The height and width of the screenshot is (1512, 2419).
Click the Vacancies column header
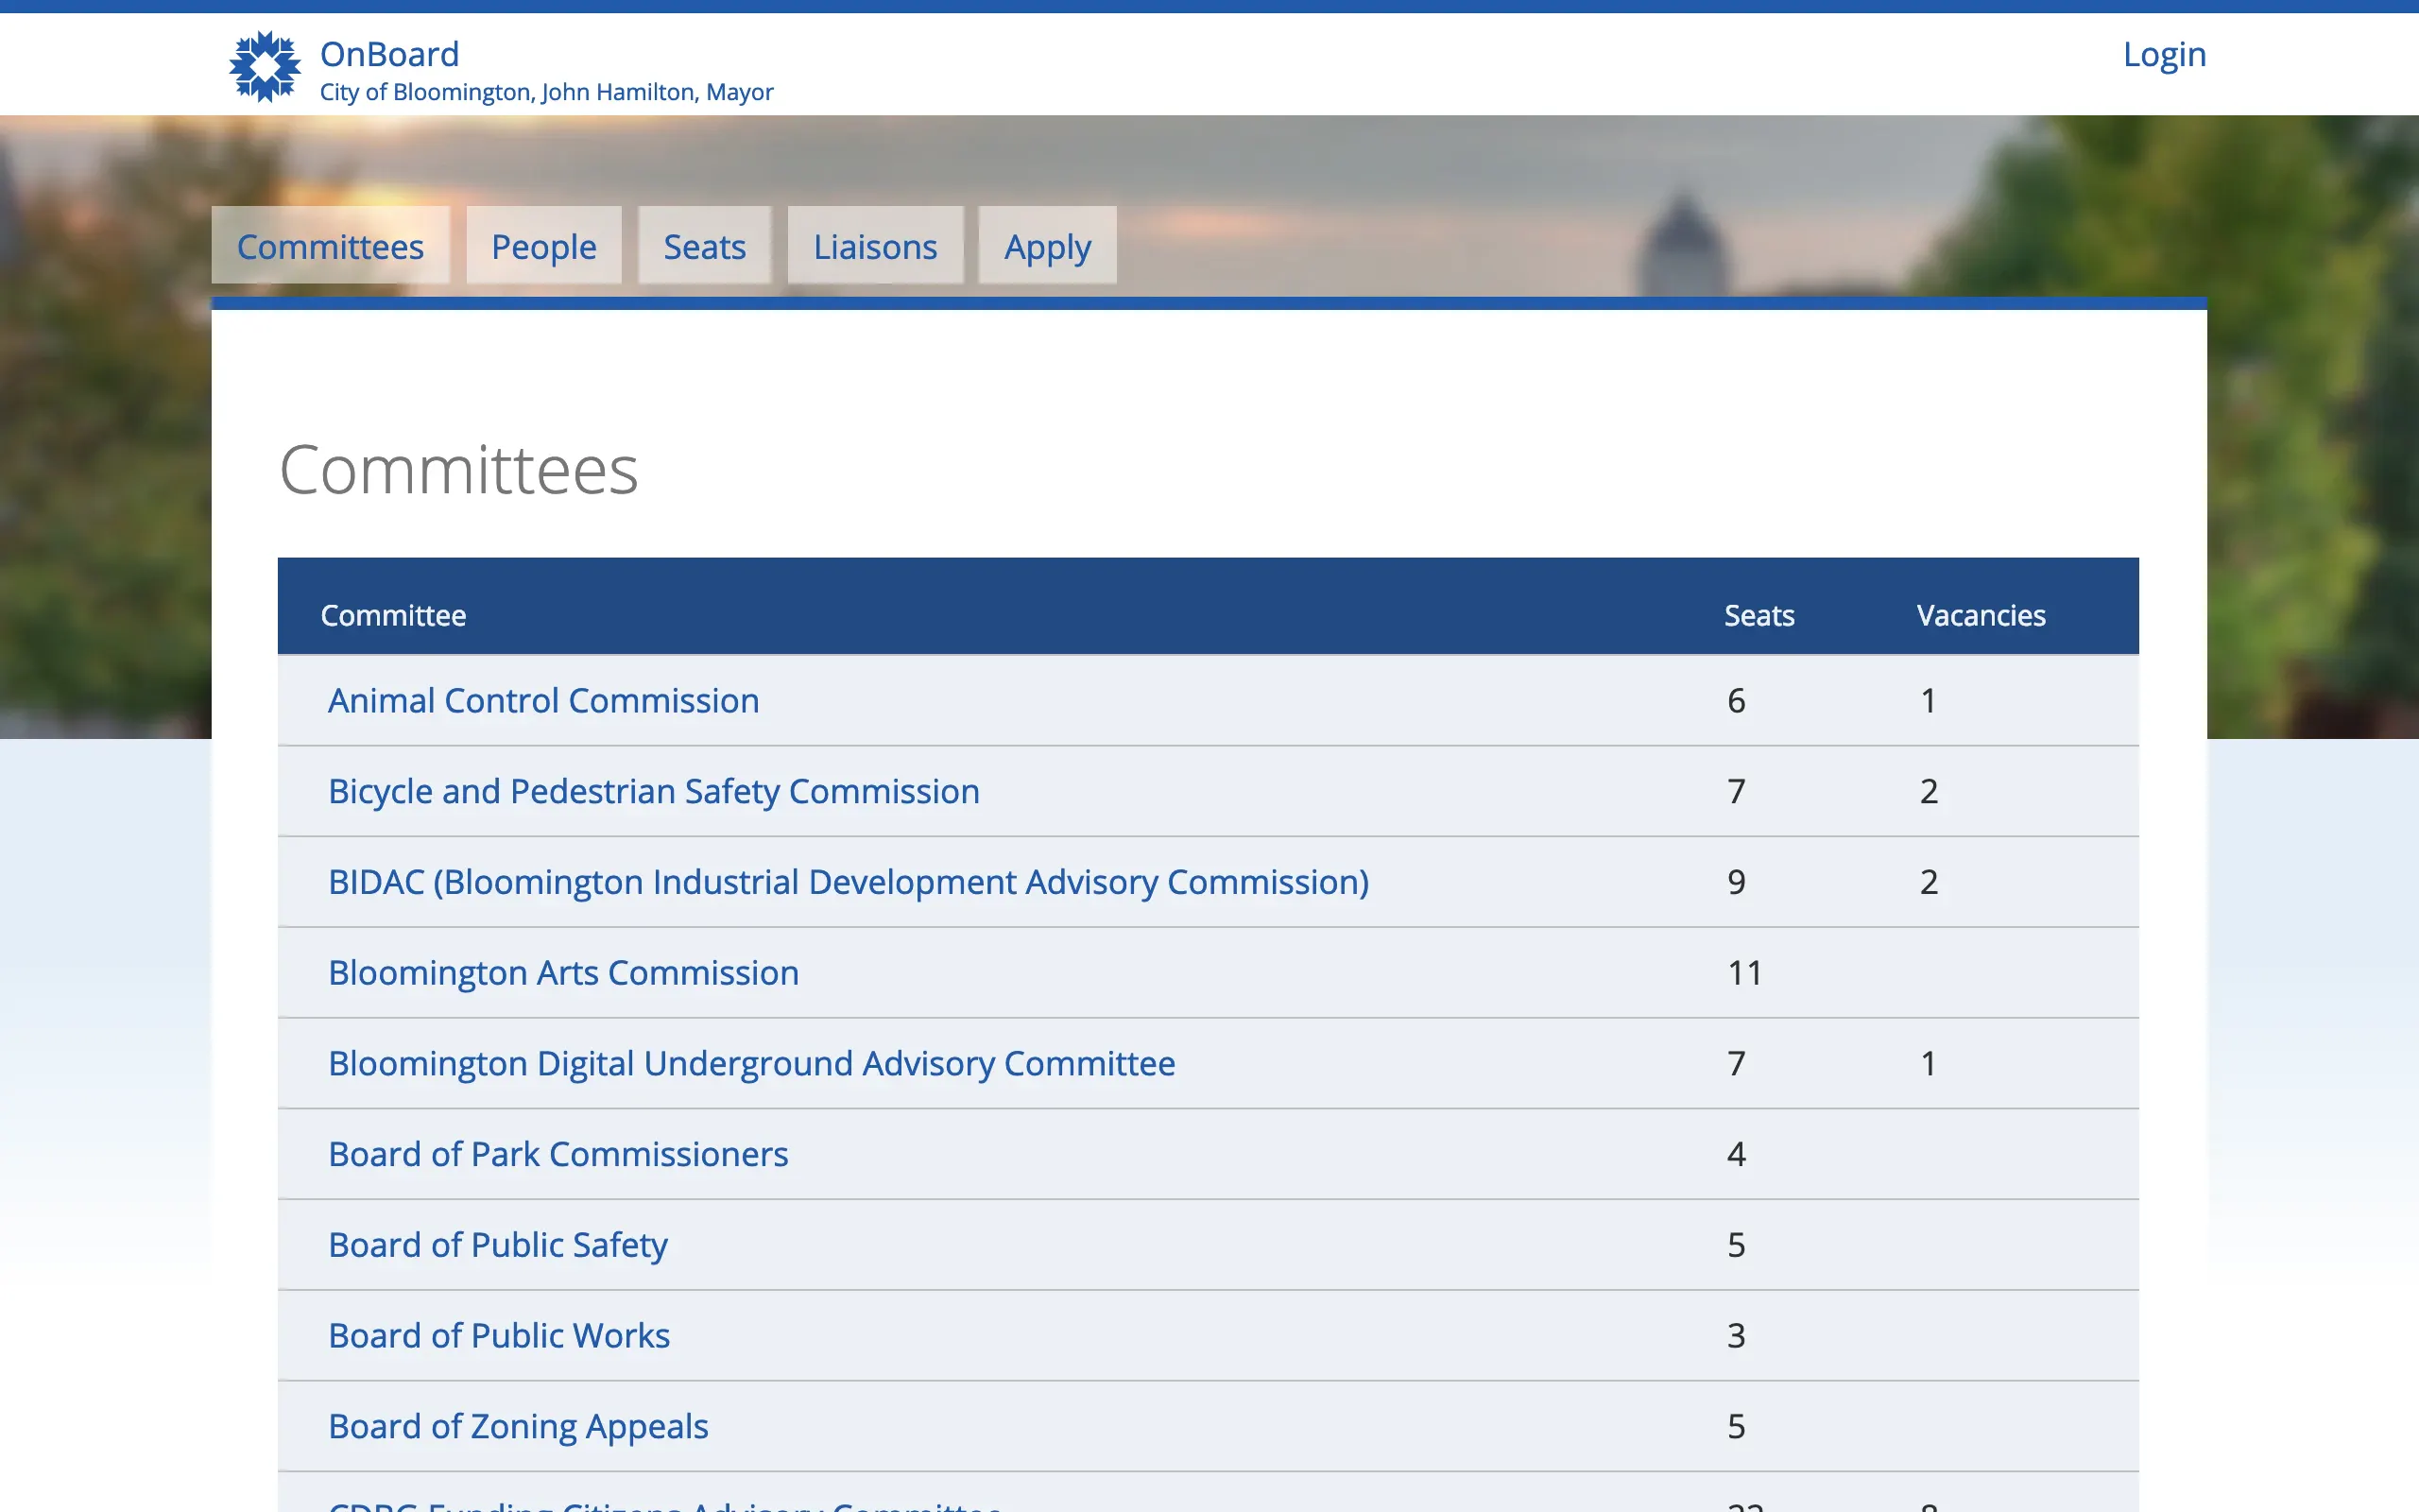tap(1981, 615)
